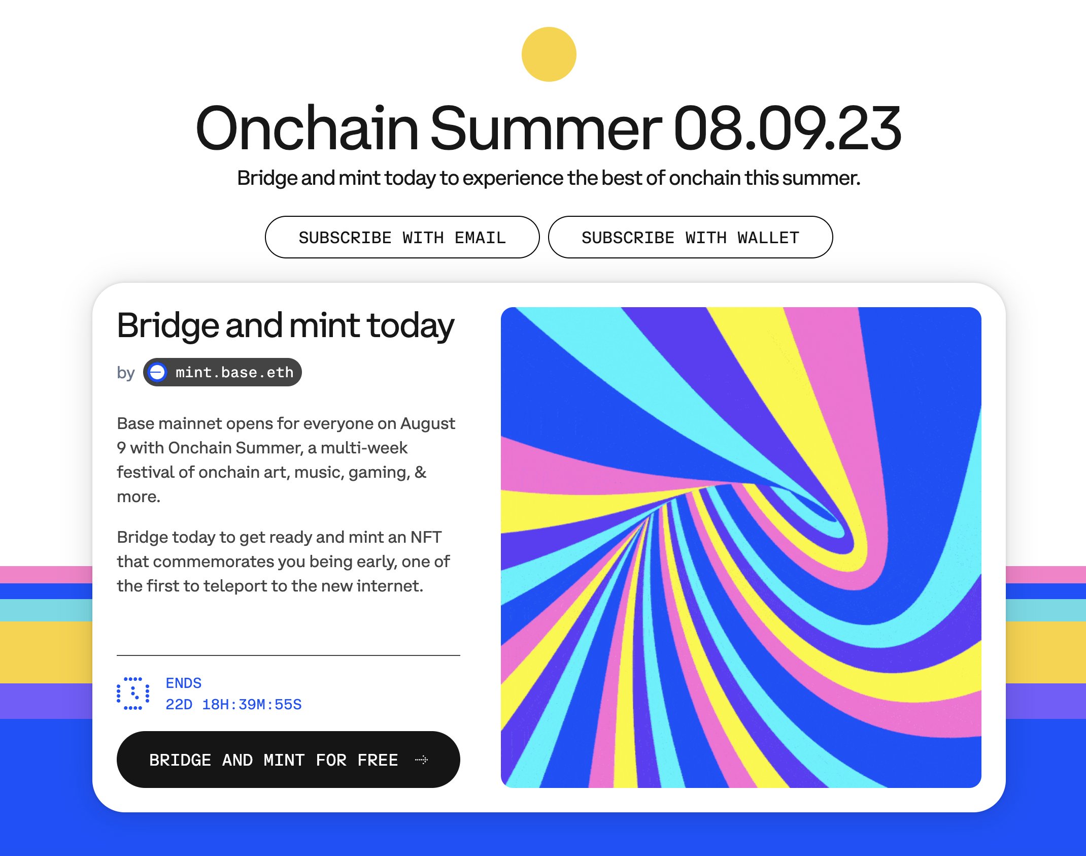This screenshot has height=856, width=1086.
Task: Click the ENDS label above the countdown
Action: coord(184,683)
